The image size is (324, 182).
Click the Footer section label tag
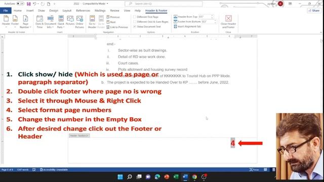79,135
